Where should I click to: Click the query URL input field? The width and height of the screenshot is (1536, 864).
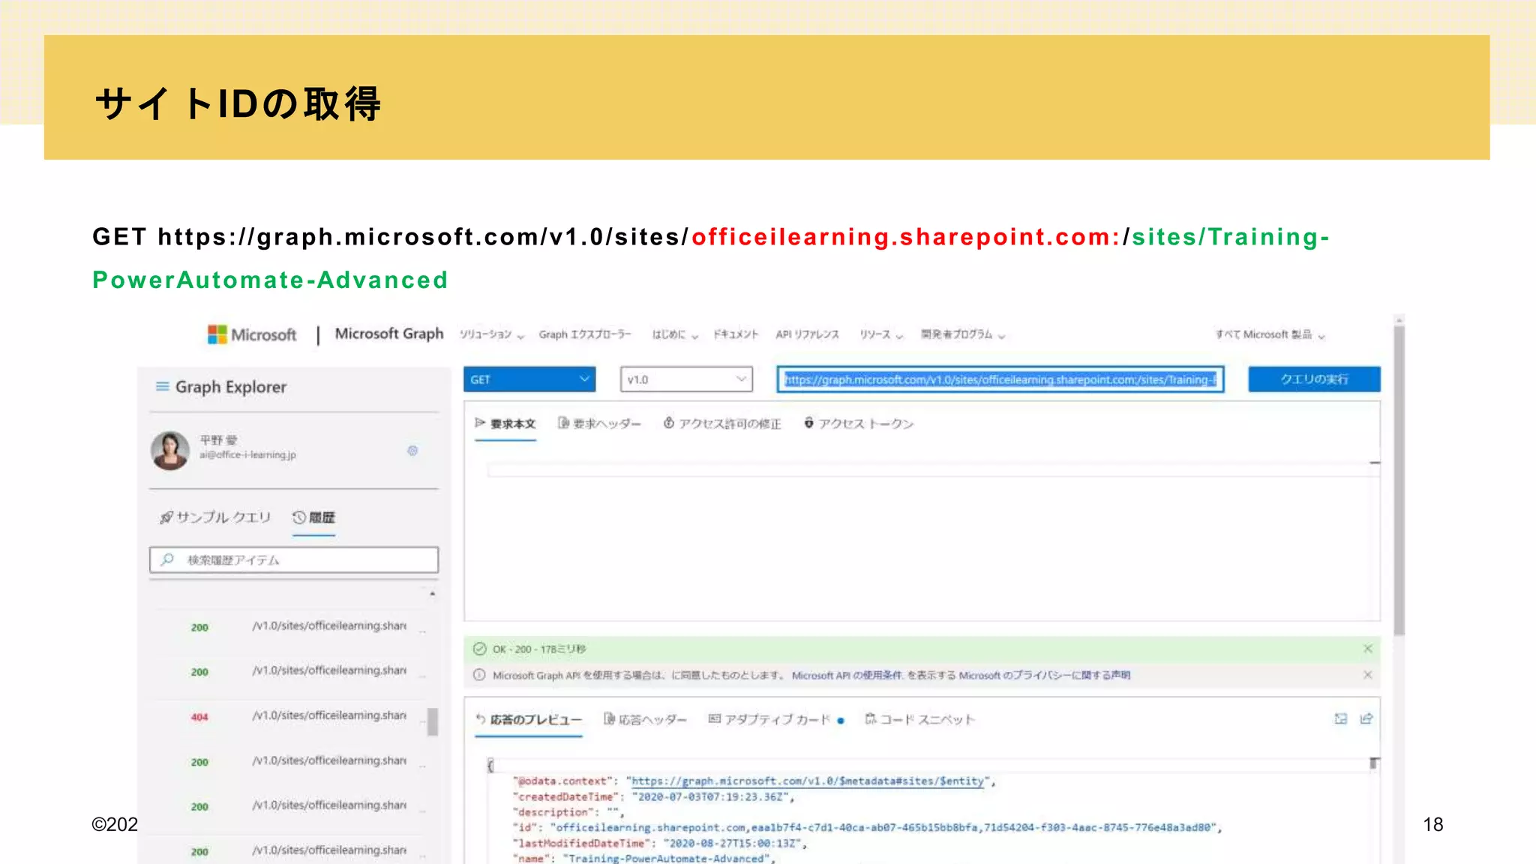tap(1000, 379)
